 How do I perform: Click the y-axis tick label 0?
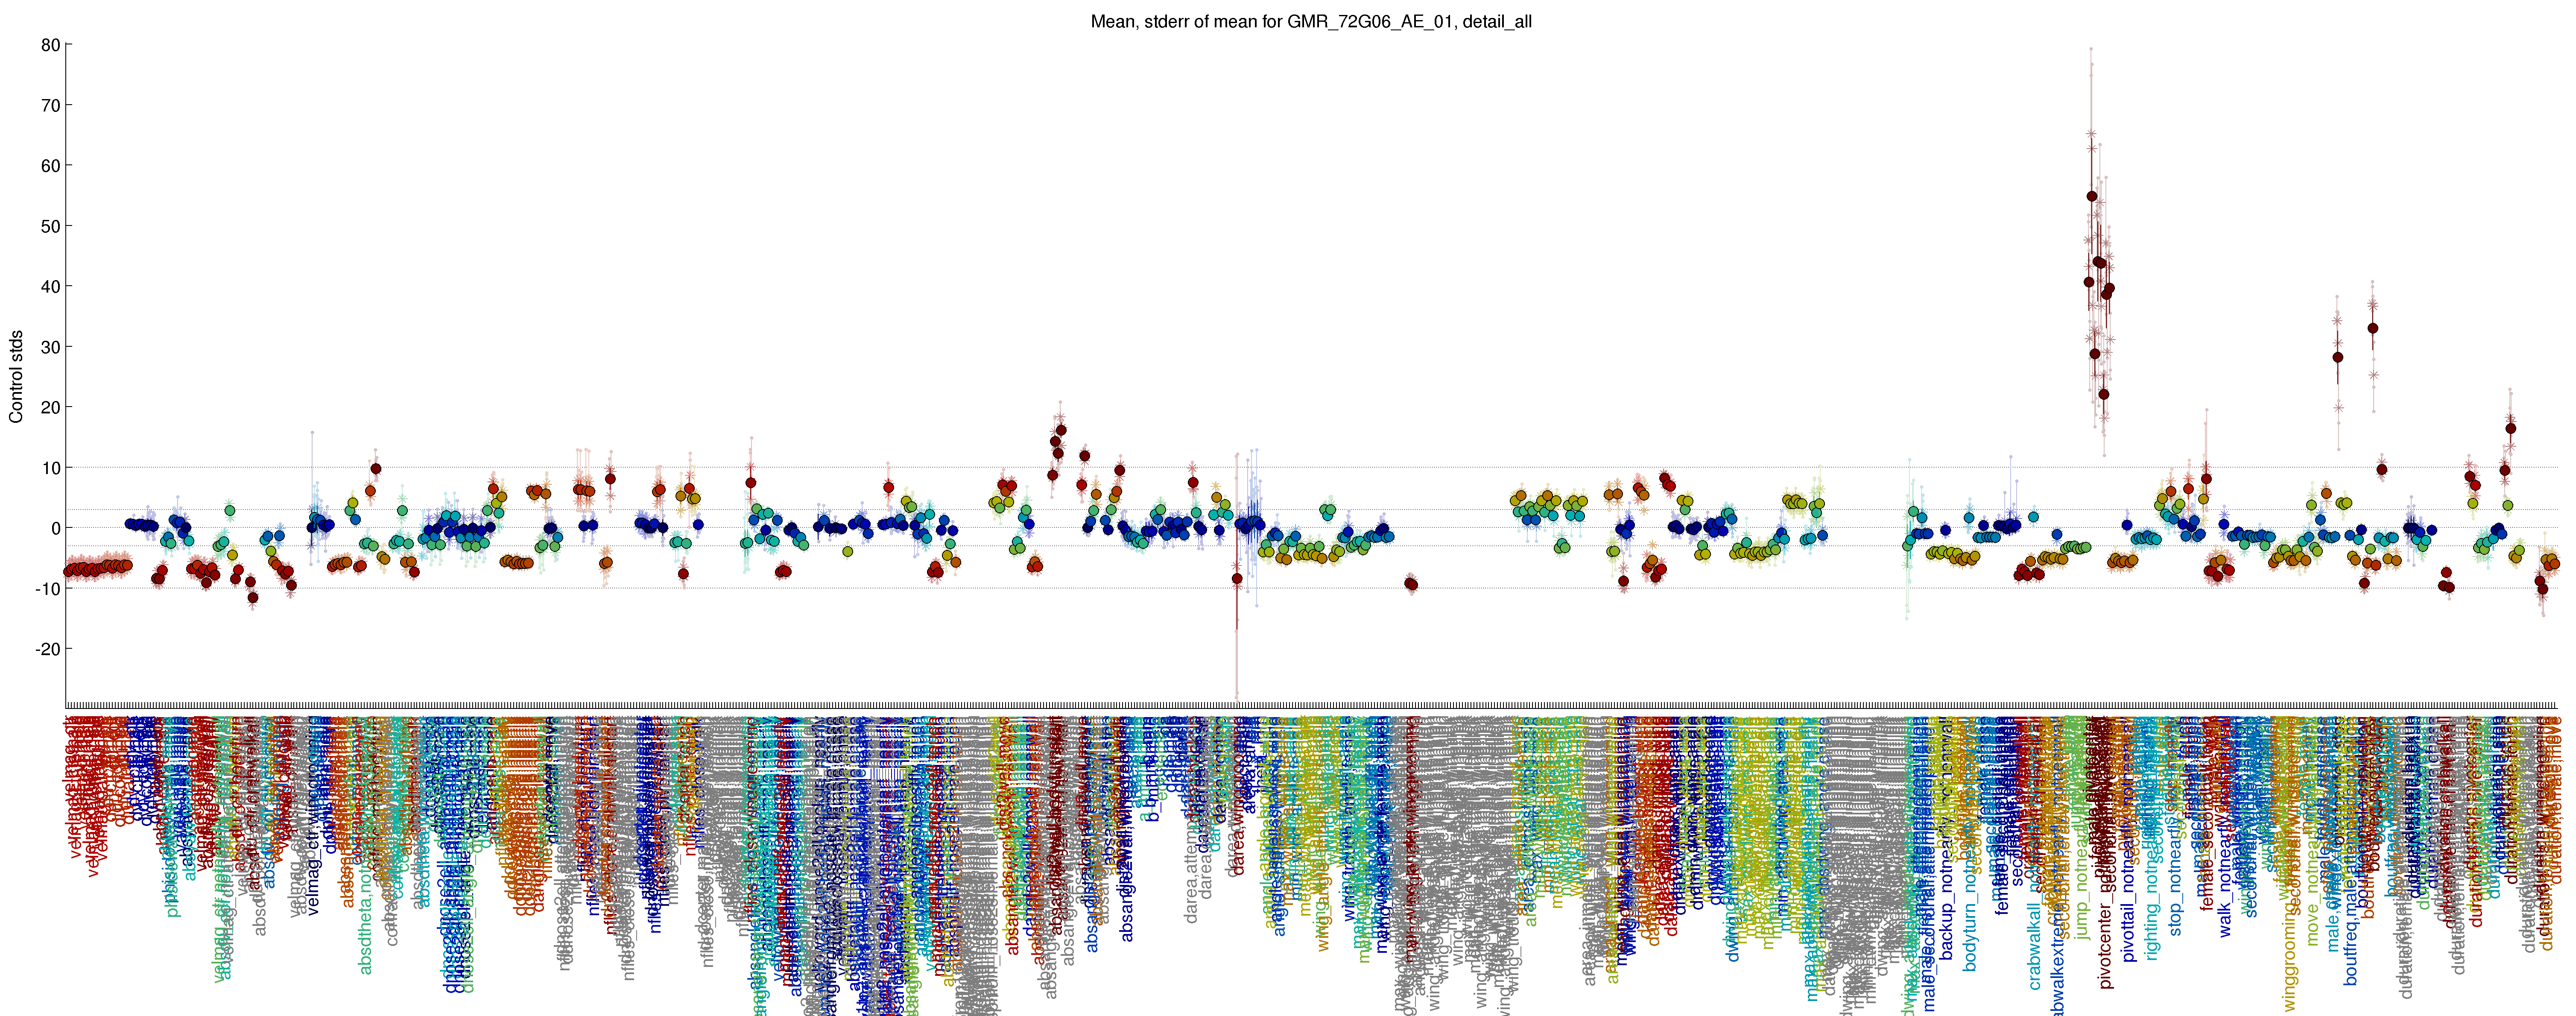[x=56, y=528]
